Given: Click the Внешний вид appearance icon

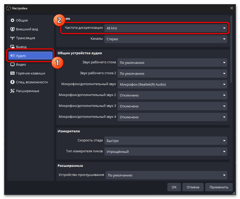Looking at the screenshot, I should click(x=12, y=29).
